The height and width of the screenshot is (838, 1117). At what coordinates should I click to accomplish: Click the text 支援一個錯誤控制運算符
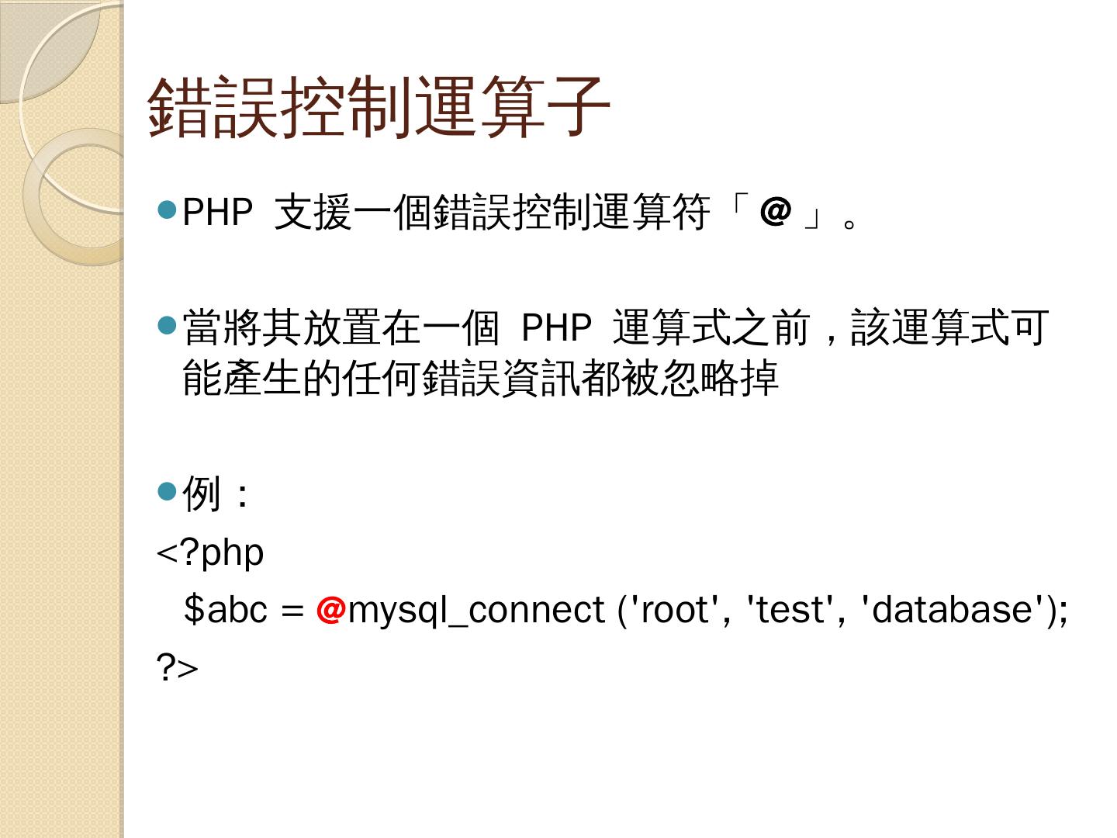(493, 213)
